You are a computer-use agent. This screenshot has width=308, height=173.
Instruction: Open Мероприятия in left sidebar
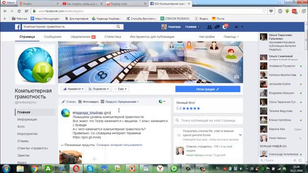coord(27,134)
